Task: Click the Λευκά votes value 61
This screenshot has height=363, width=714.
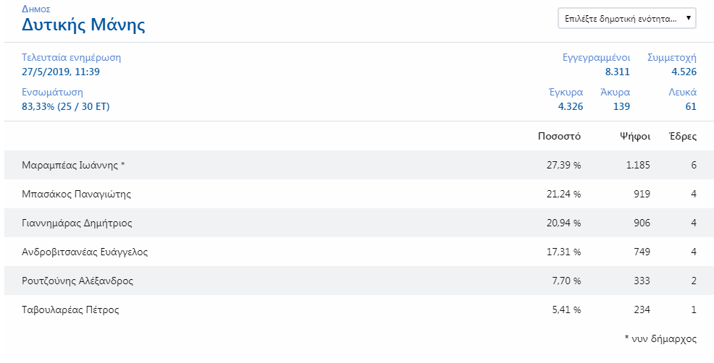Action: click(x=691, y=106)
